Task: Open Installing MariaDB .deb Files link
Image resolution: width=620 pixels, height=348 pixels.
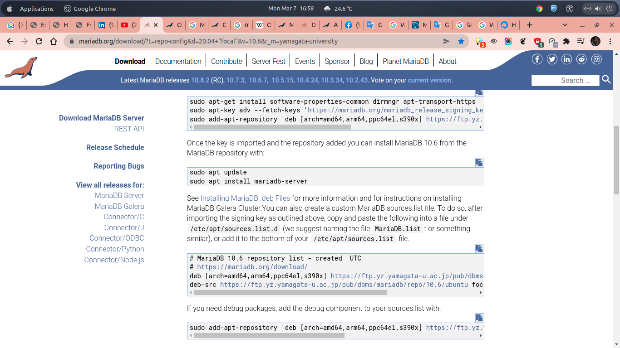Action: tap(245, 198)
